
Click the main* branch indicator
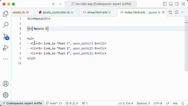pos(52,103)
